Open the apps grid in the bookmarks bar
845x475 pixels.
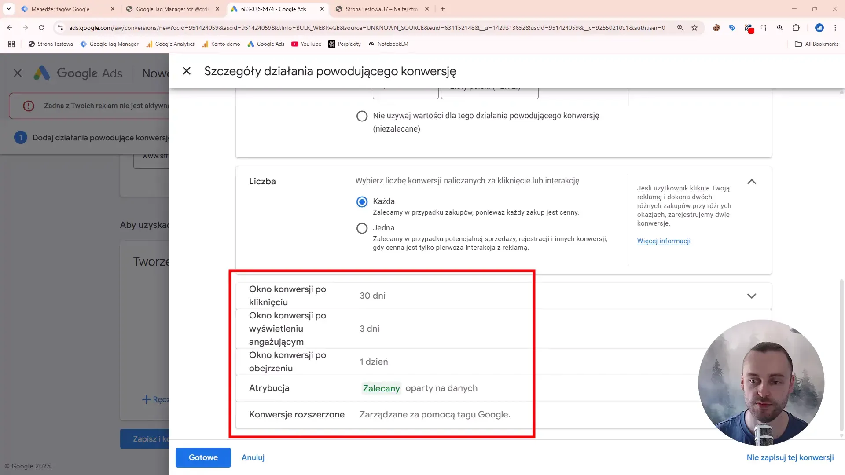click(11, 44)
